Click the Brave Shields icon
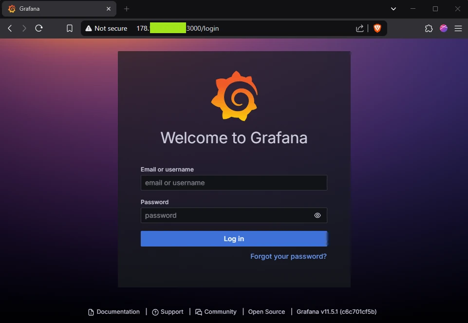The width and height of the screenshot is (468, 323). tap(378, 28)
